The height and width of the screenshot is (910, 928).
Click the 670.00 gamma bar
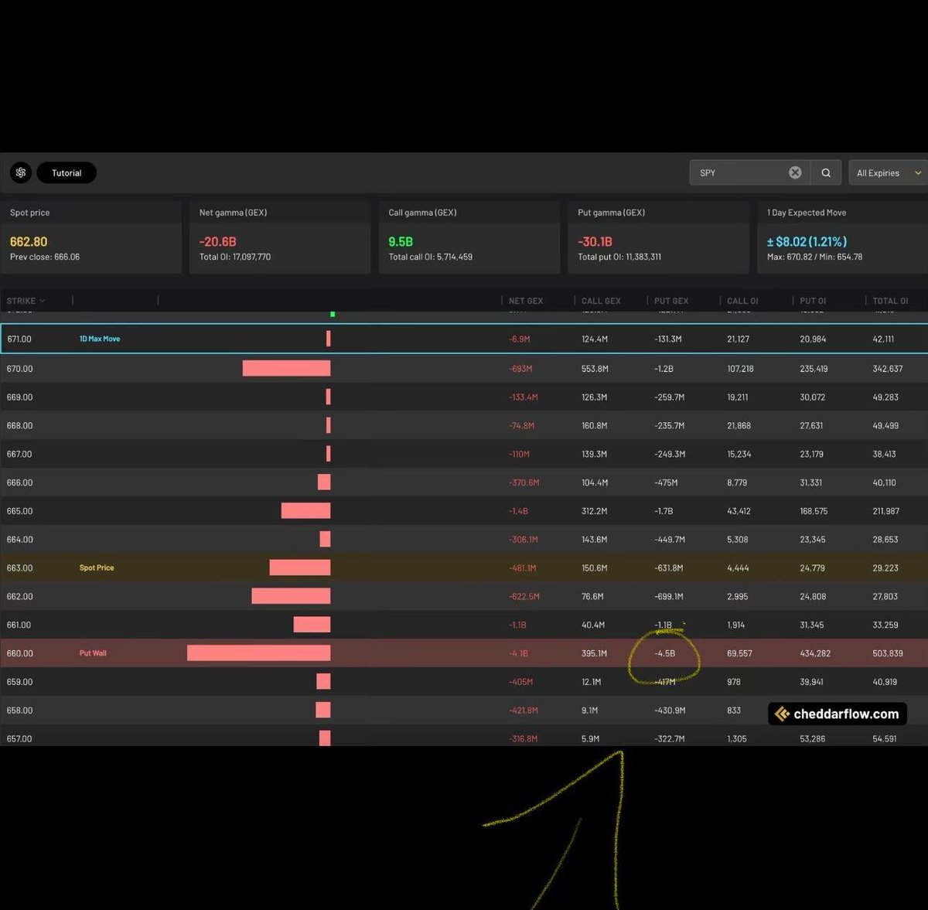pyautogui.click(x=286, y=369)
